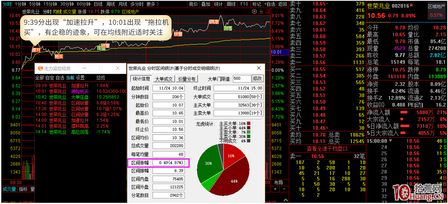
Task: Click the three-line list icon above the chart
Action: coord(261,12)
